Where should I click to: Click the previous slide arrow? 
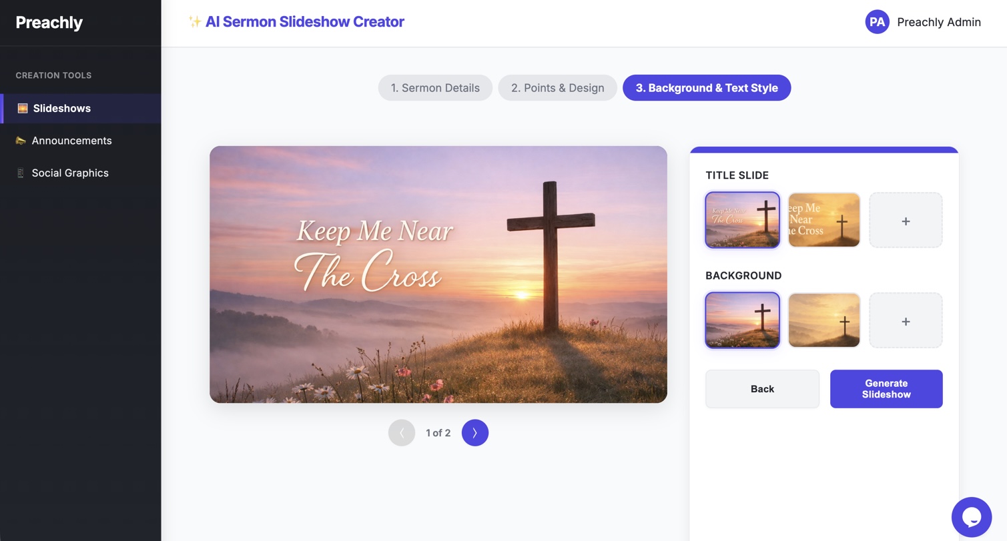point(402,433)
